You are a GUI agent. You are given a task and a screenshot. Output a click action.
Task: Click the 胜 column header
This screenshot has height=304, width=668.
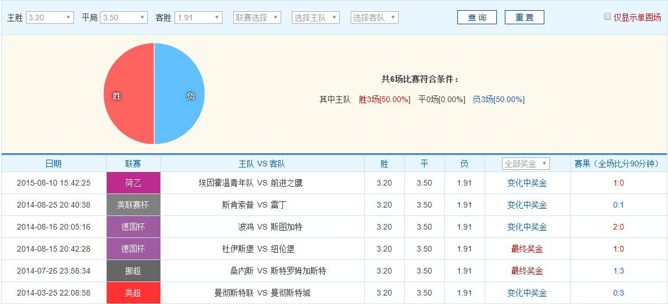coord(385,164)
